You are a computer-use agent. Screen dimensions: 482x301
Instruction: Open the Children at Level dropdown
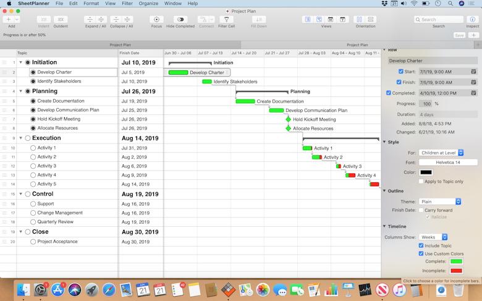tap(441, 153)
